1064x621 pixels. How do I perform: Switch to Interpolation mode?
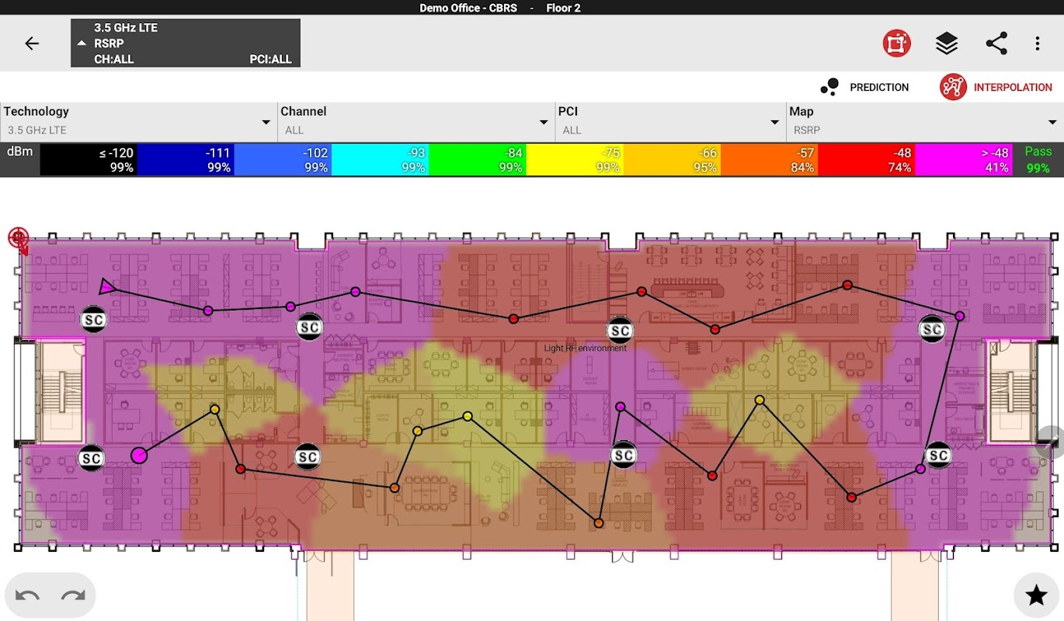click(x=996, y=87)
